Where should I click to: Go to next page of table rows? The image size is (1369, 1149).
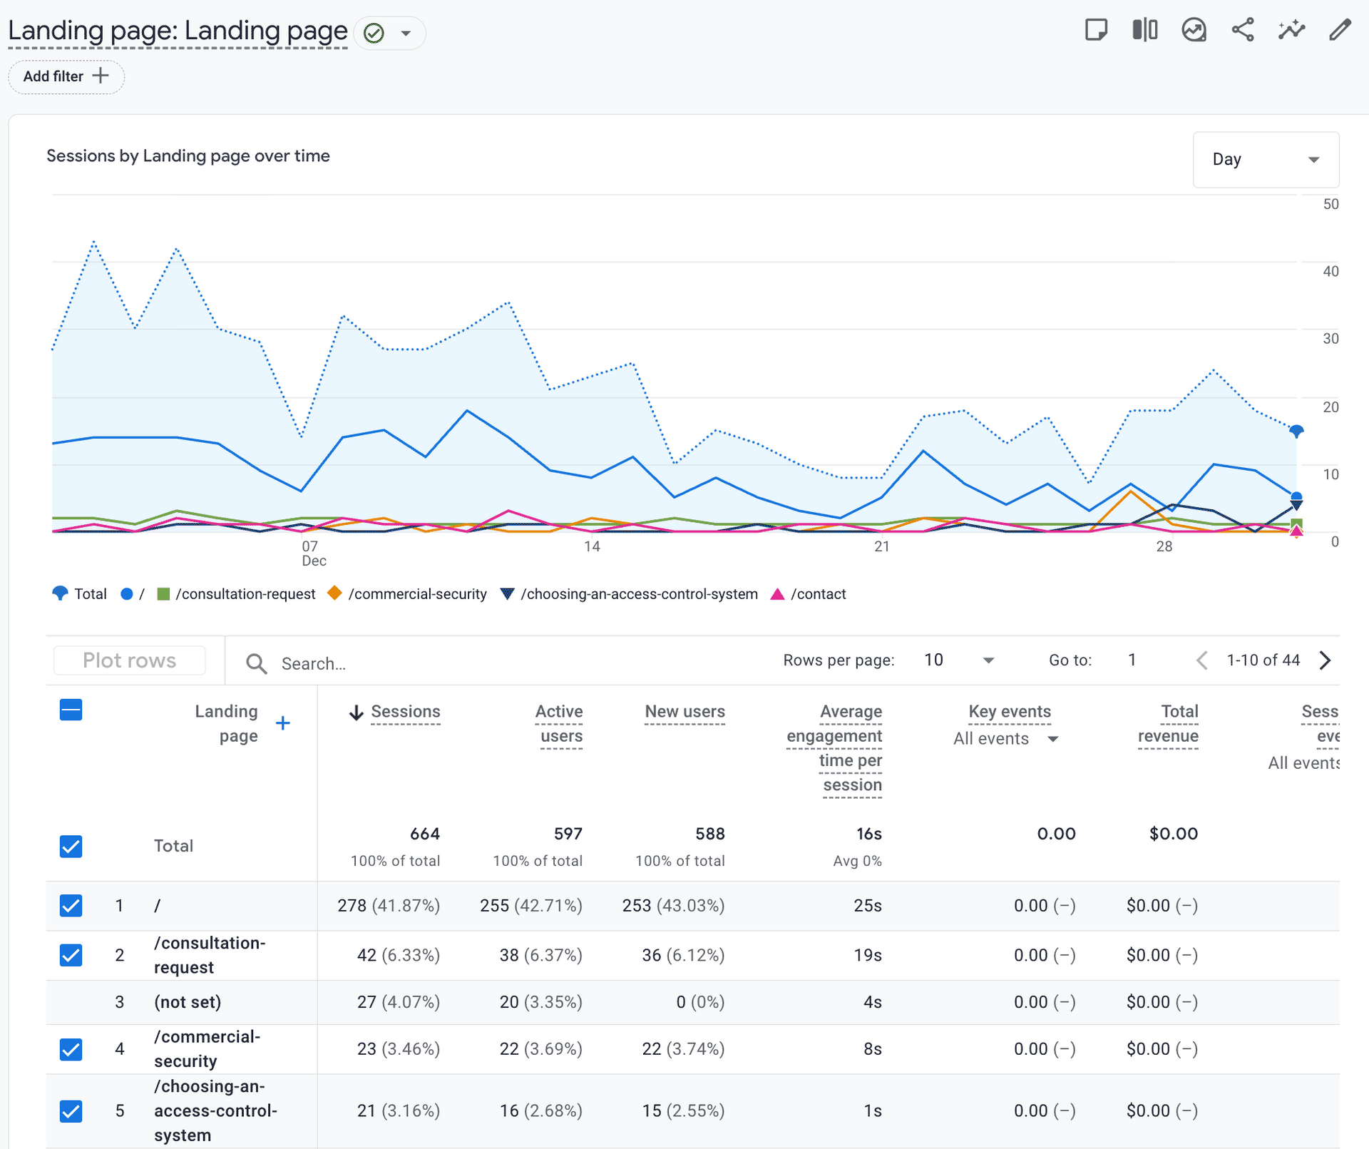[1325, 660]
